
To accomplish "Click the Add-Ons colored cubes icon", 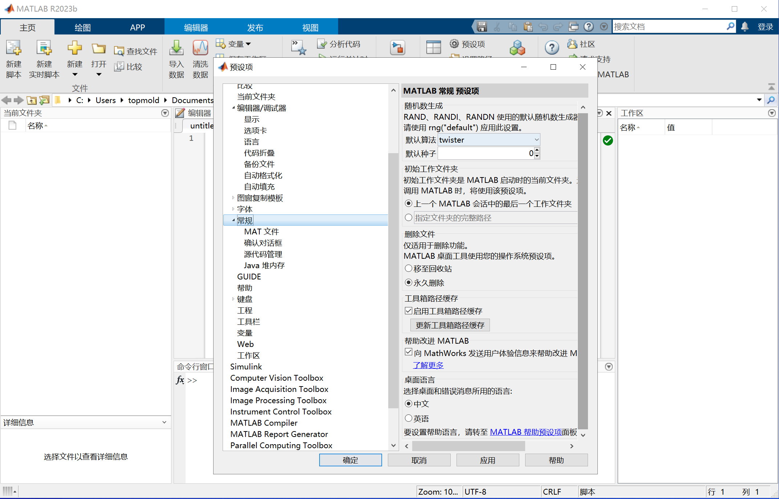I will 517,48.
